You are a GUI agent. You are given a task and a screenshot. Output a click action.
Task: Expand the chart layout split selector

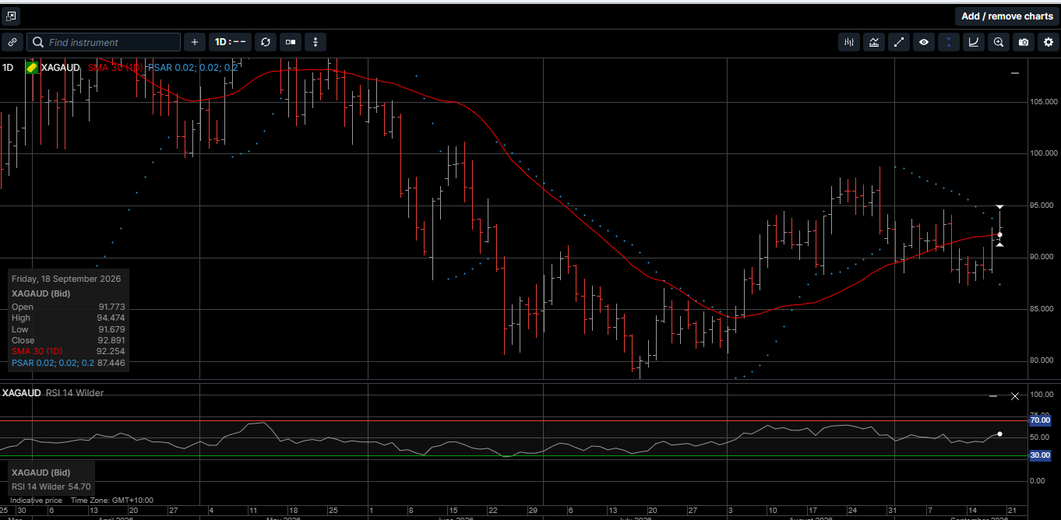tap(291, 42)
